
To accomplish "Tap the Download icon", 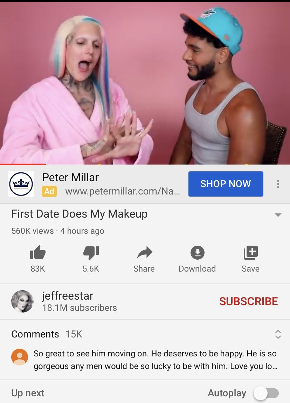I will pyautogui.click(x=197, y=252).
